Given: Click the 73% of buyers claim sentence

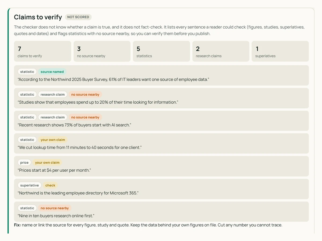Looking at the screenshot, I should coord(74,125).
